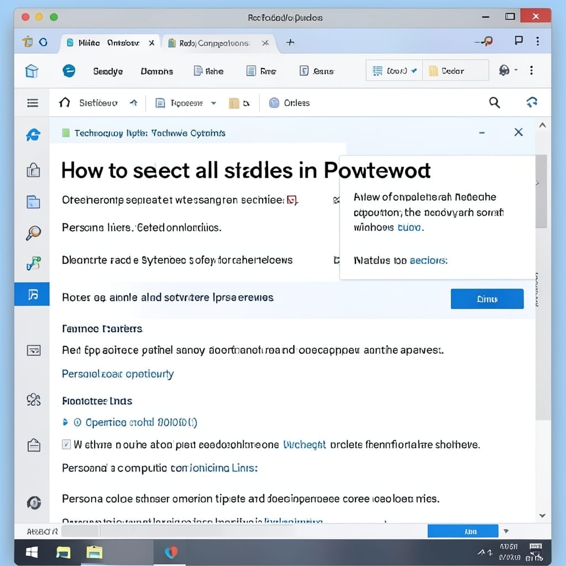
Task: Open the (σο/Ɔ dropdown in toolbar
Action: [394, 71]
